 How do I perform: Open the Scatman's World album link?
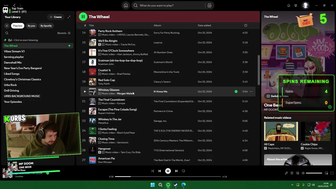tap(163, 62)
